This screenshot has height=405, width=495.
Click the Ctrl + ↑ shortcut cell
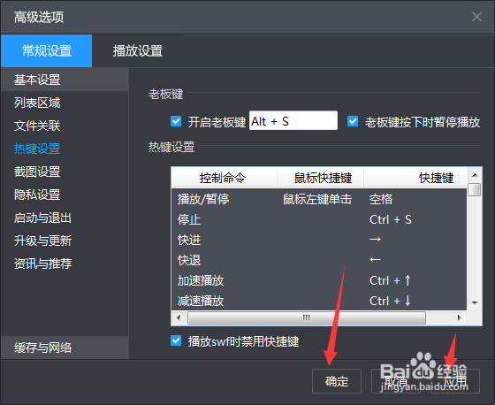(390, 280)
